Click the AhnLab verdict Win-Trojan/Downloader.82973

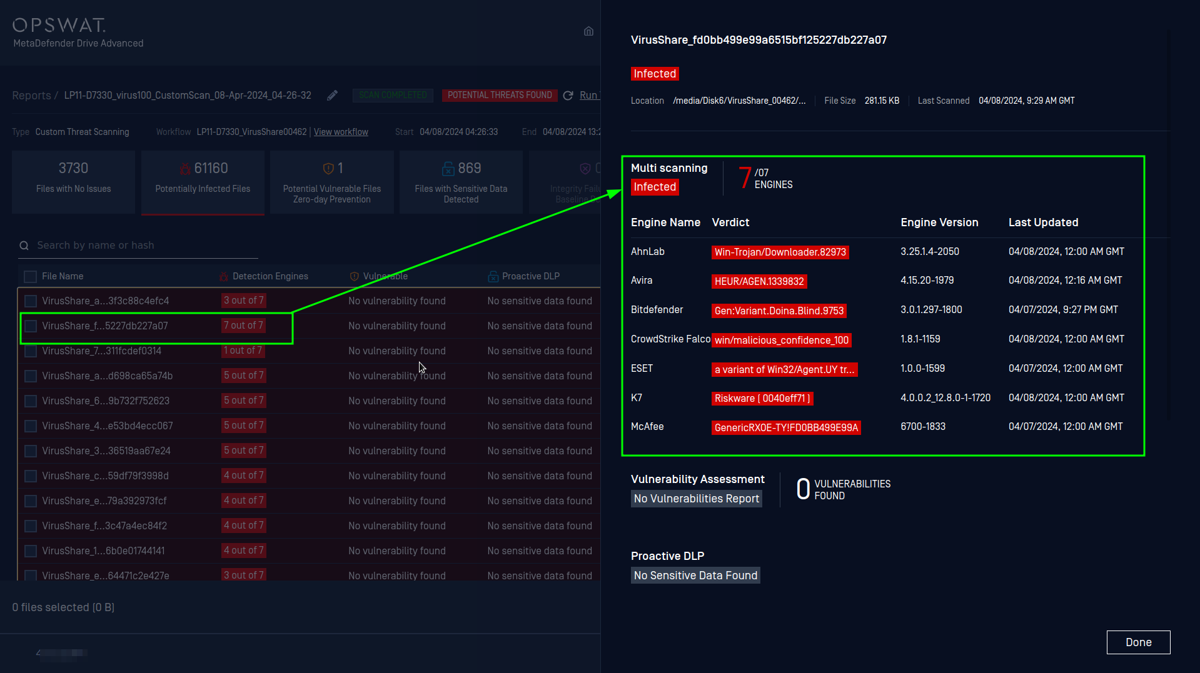pyautogui.click(x=780, y=252)
